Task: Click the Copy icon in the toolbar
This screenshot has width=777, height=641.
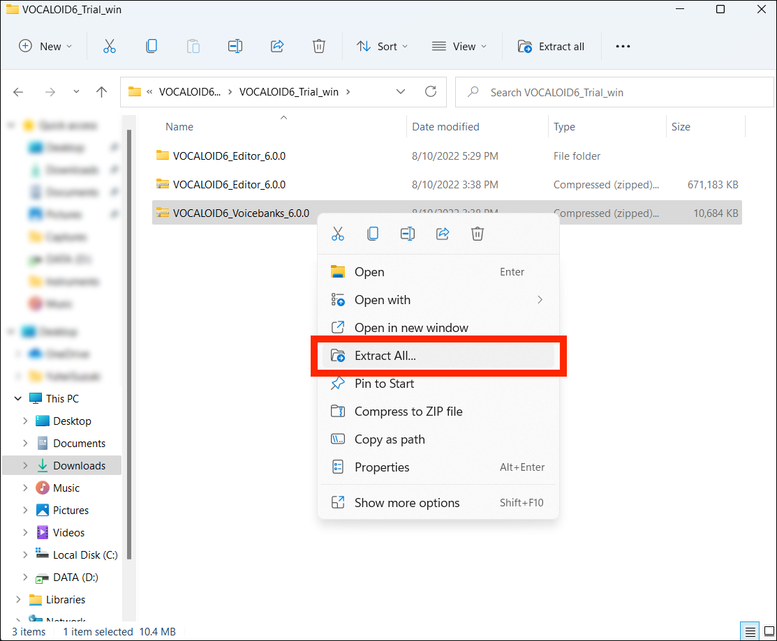Action: pyautogui.click(x=151, y=46)
